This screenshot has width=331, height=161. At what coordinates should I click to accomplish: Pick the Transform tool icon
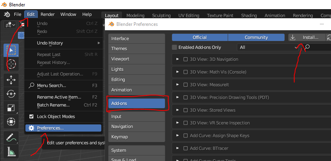(x=11, y=122)
